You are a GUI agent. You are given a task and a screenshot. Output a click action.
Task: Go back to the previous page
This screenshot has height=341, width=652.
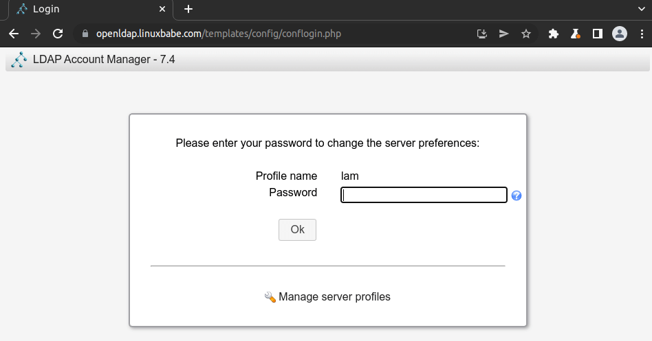(14, 34)
